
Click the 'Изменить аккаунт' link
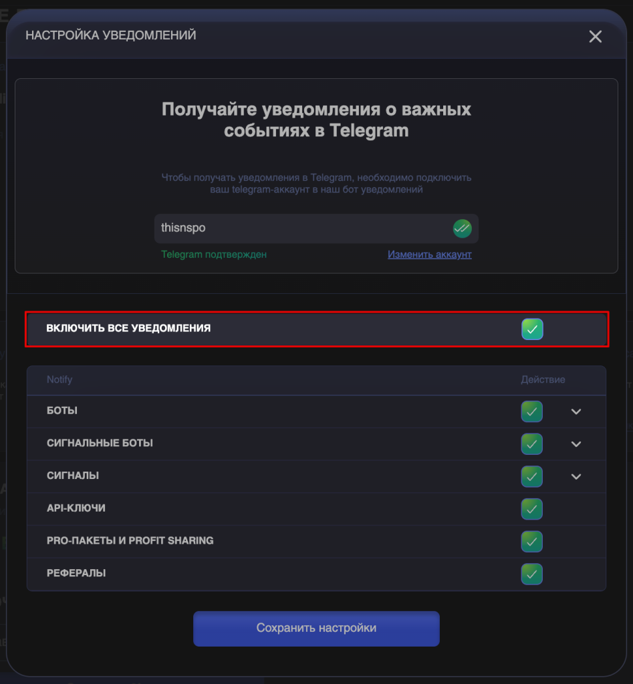430,254
